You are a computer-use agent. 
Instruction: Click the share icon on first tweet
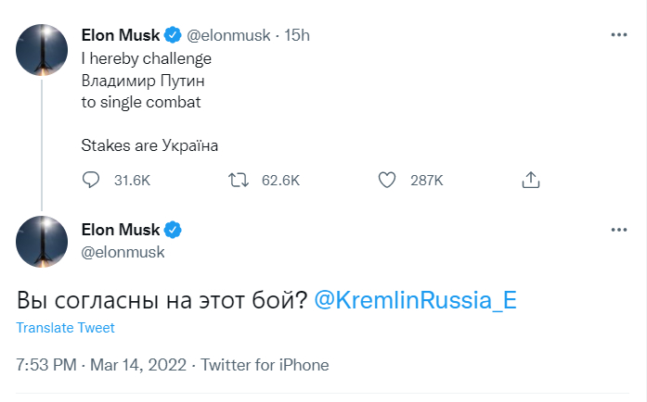tap(531, 180)
